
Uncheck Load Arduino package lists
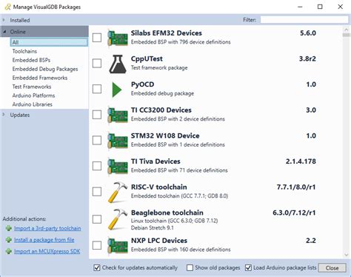point(248,267)
